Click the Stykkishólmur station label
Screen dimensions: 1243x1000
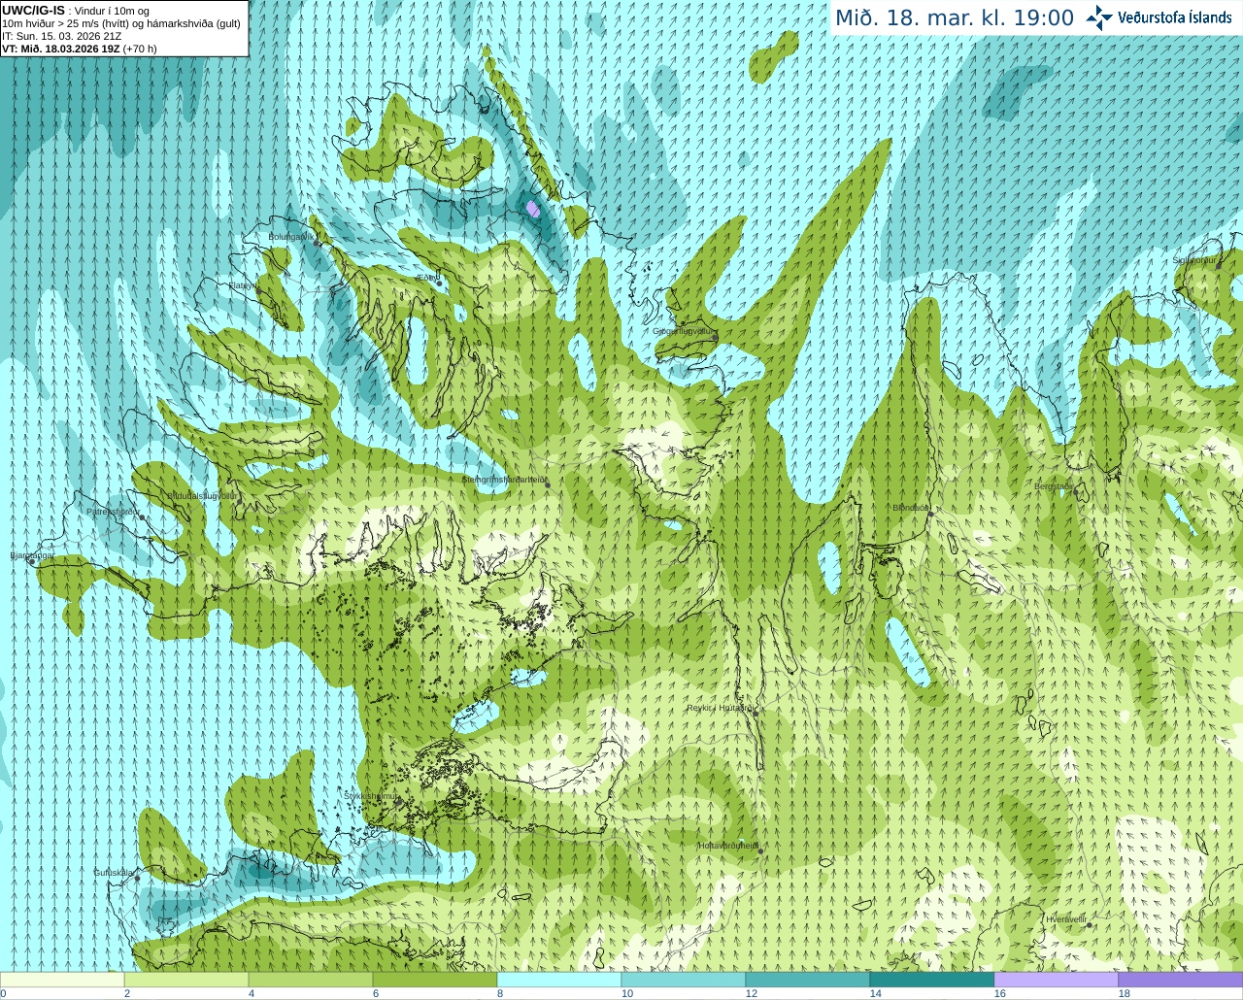click(371, 796)
